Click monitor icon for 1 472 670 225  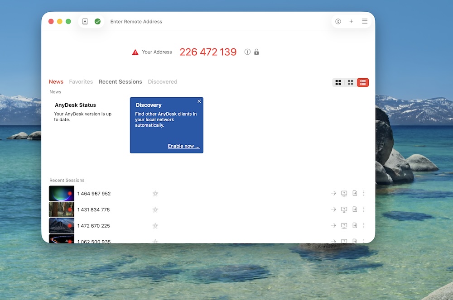pos(344,226)
